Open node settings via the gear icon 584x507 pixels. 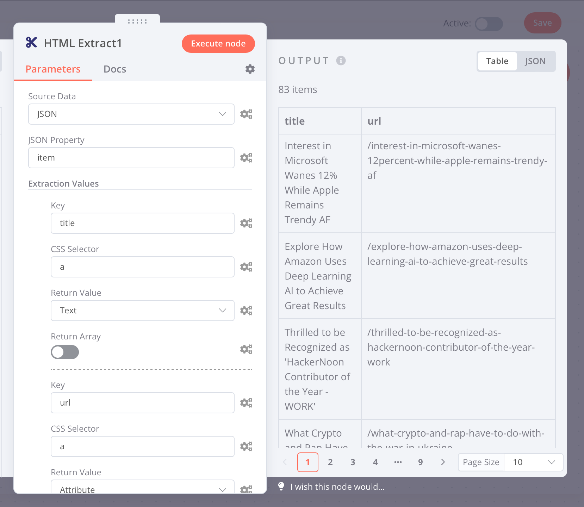point(250,69)
